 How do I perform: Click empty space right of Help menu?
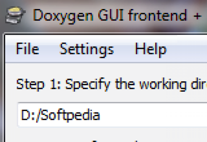pyautogui.click(x=188, y=49)
